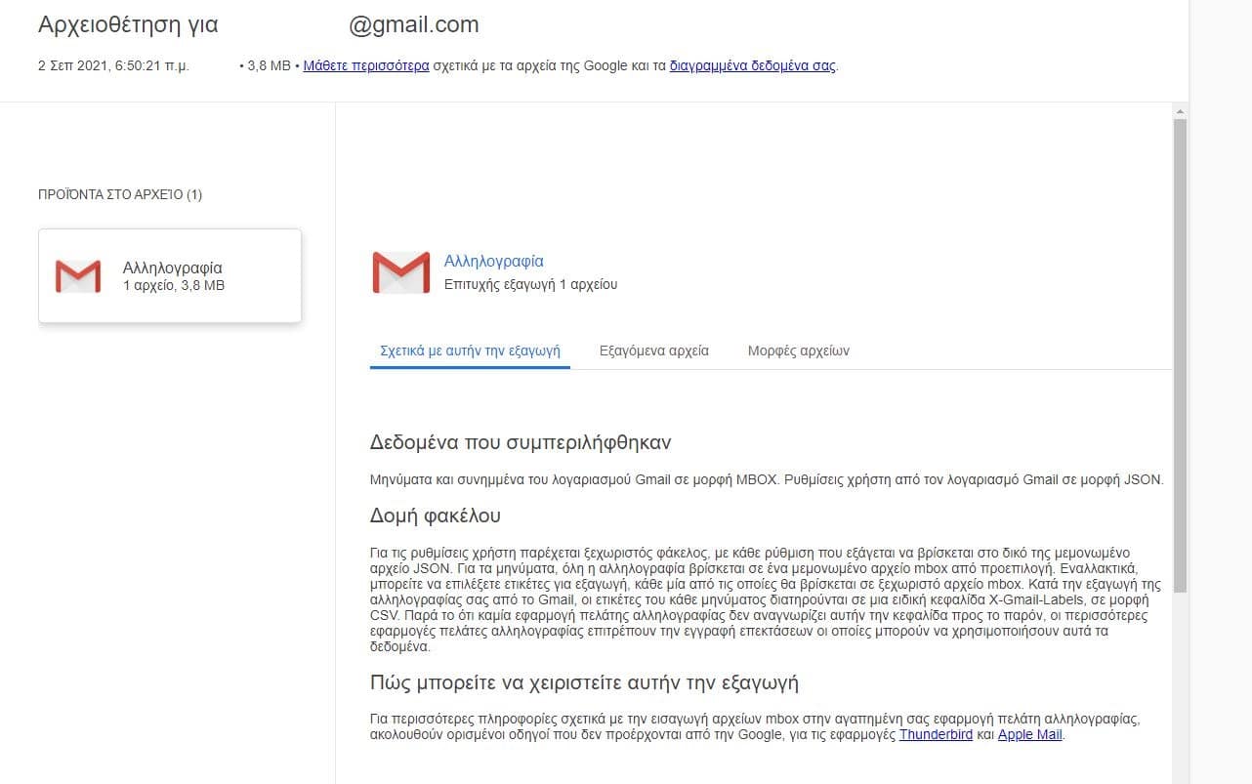The height and width of the screenshot is (784, 1252).
Task: Switch to the Εξαγόμενα αρχεία tab
Action: click(x=653, y=351)
